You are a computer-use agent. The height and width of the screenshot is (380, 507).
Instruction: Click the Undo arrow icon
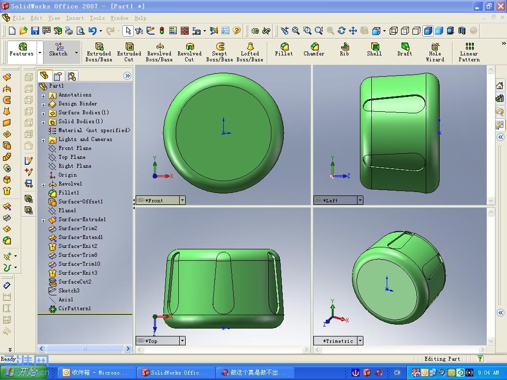pos(93,31)
